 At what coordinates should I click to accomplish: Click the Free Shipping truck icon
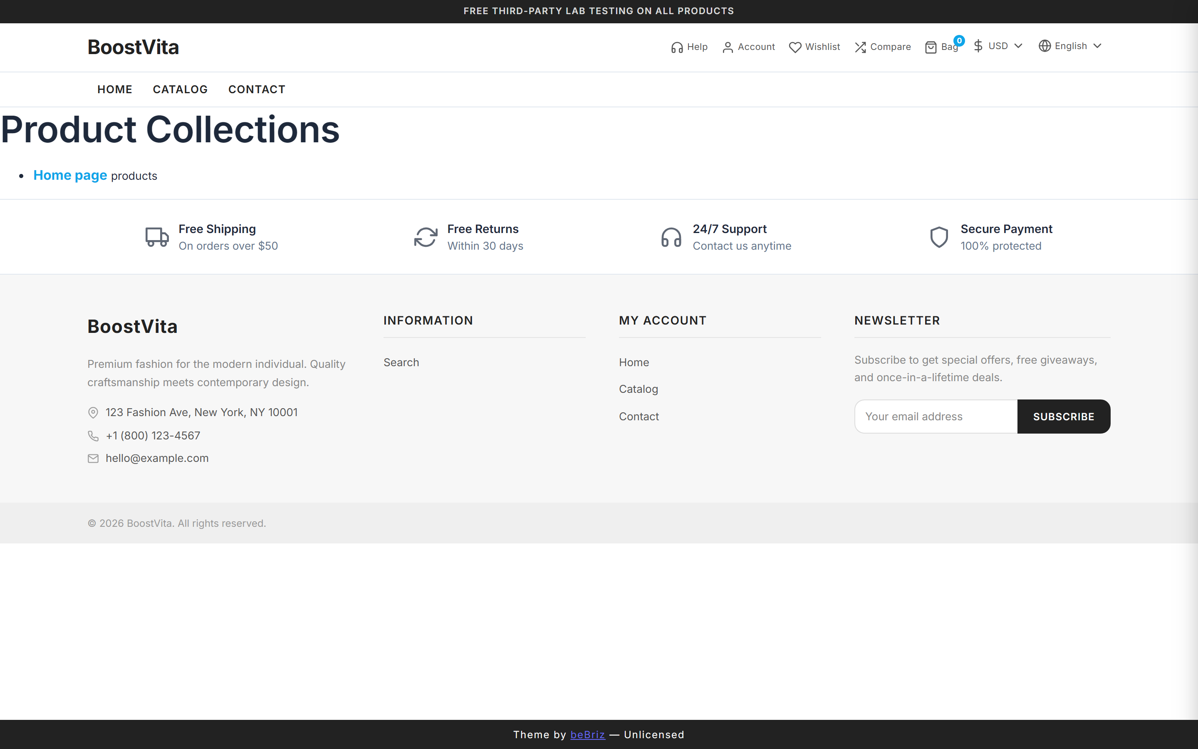(157, 237)
